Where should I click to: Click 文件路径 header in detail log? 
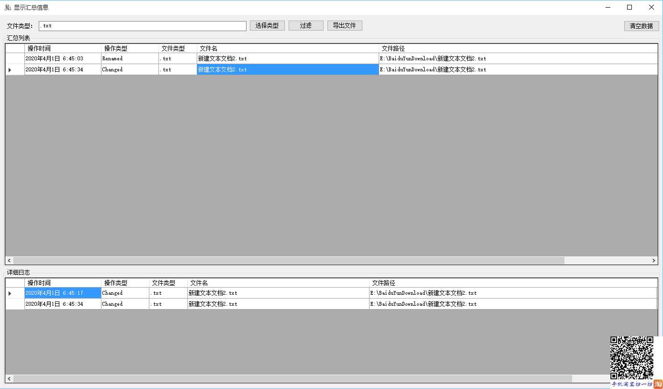[x=513, y=283]
